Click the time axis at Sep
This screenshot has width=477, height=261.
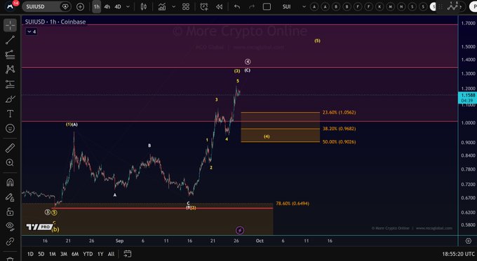click(119, 241)
